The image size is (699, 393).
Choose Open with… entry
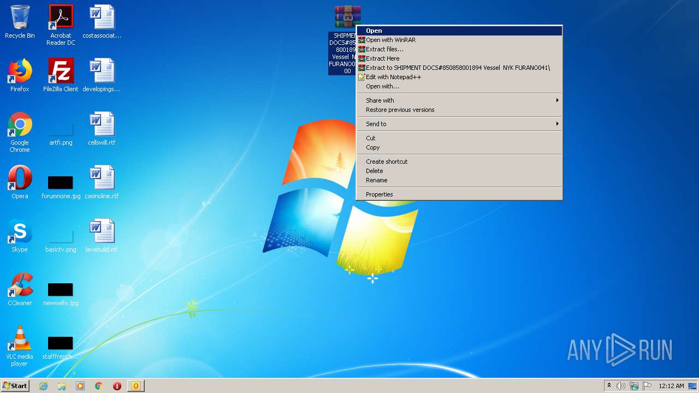click(x=459, y=86)
